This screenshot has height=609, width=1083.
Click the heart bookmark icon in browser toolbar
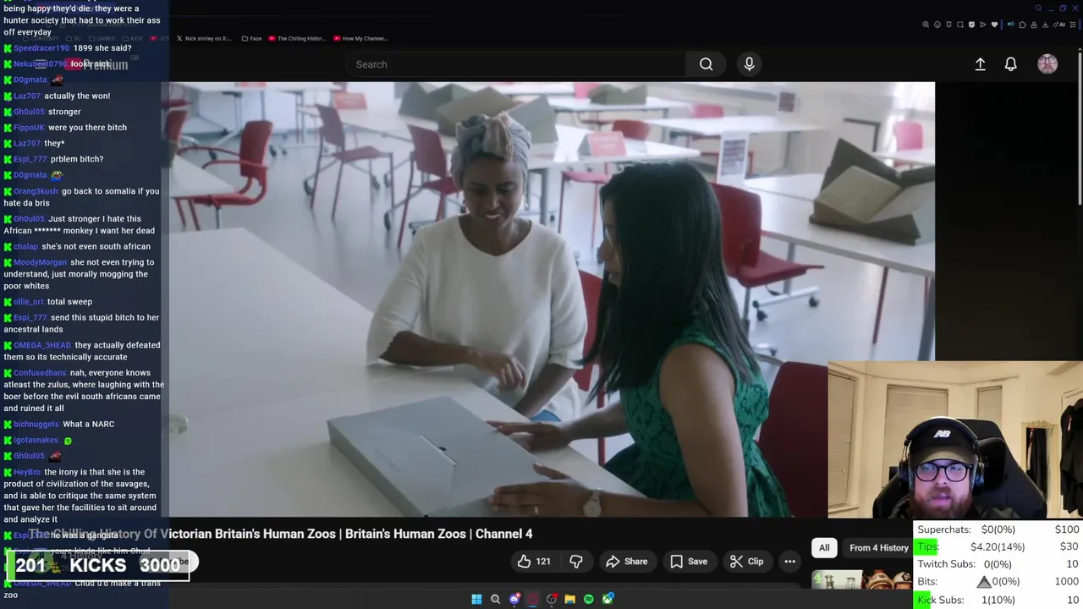coord(994,25)
